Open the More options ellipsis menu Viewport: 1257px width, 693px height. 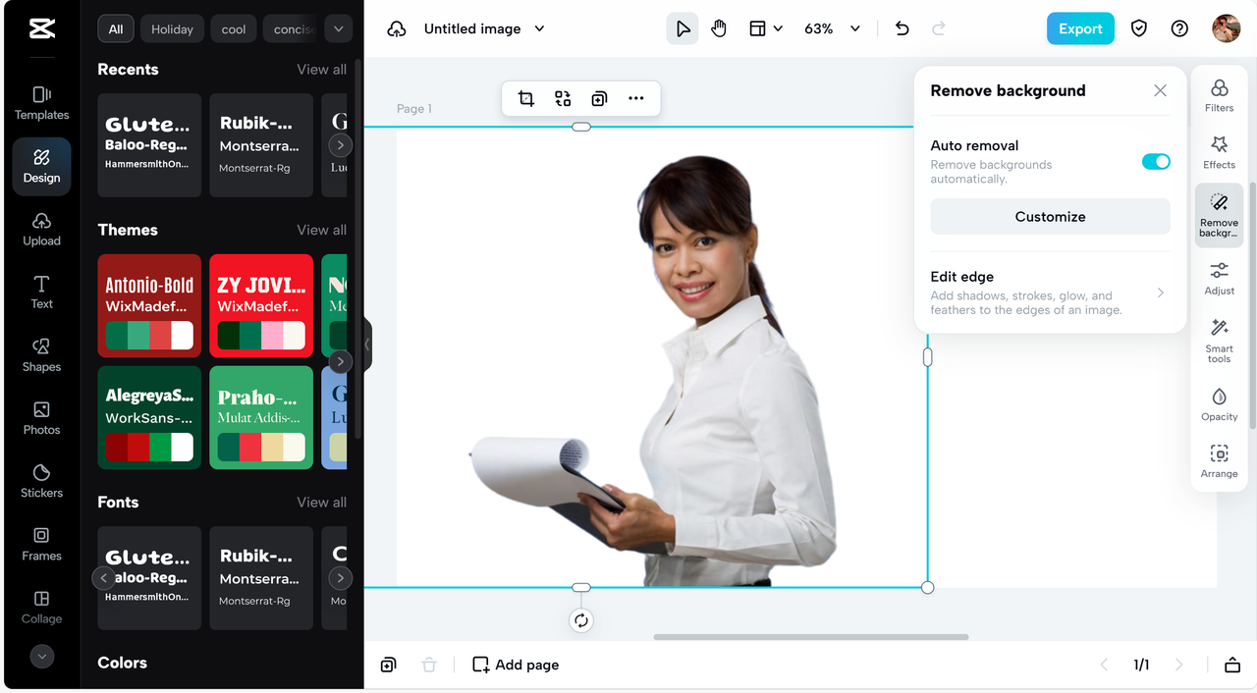point(636,98)
